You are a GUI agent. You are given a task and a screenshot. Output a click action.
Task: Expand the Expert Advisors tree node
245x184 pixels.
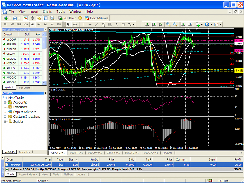point(5,112)
